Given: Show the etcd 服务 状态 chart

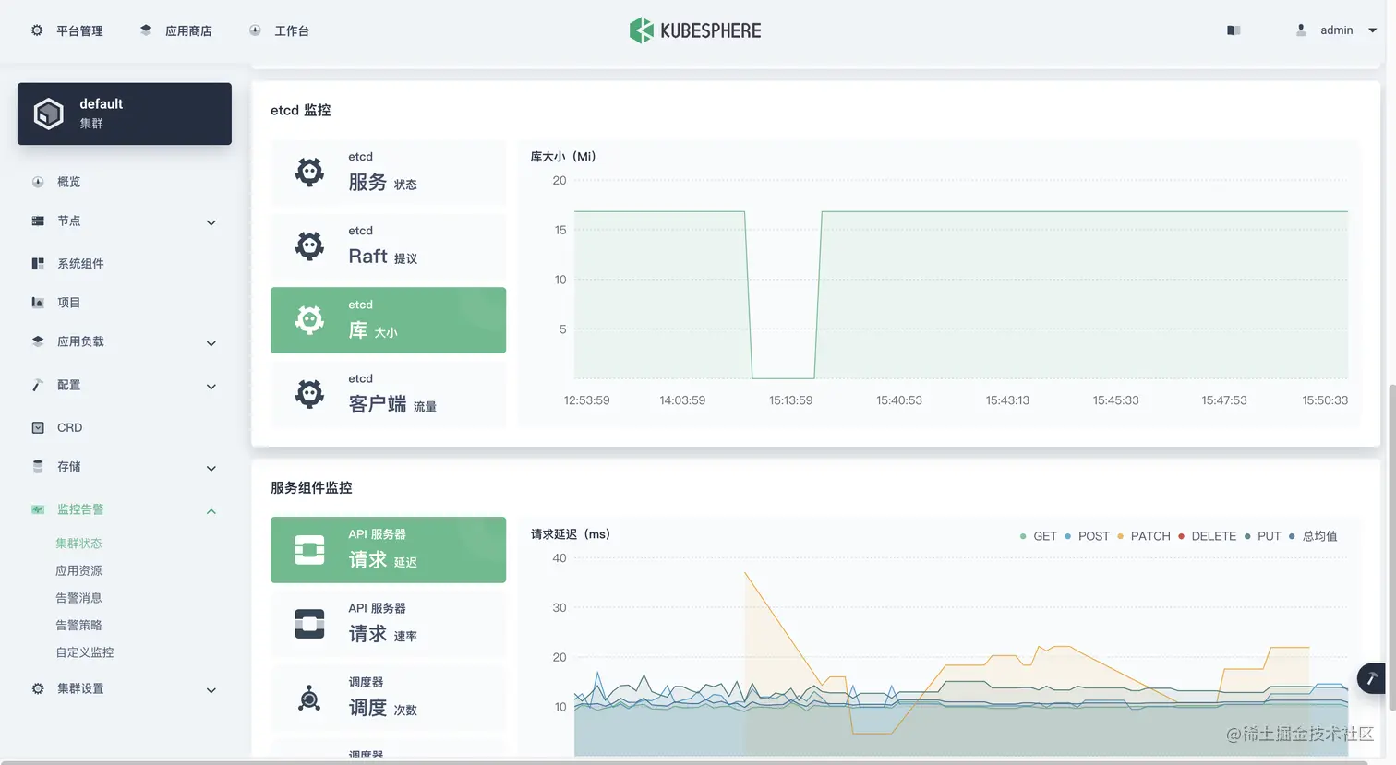Looking at the screenshot, I should 388,173.
